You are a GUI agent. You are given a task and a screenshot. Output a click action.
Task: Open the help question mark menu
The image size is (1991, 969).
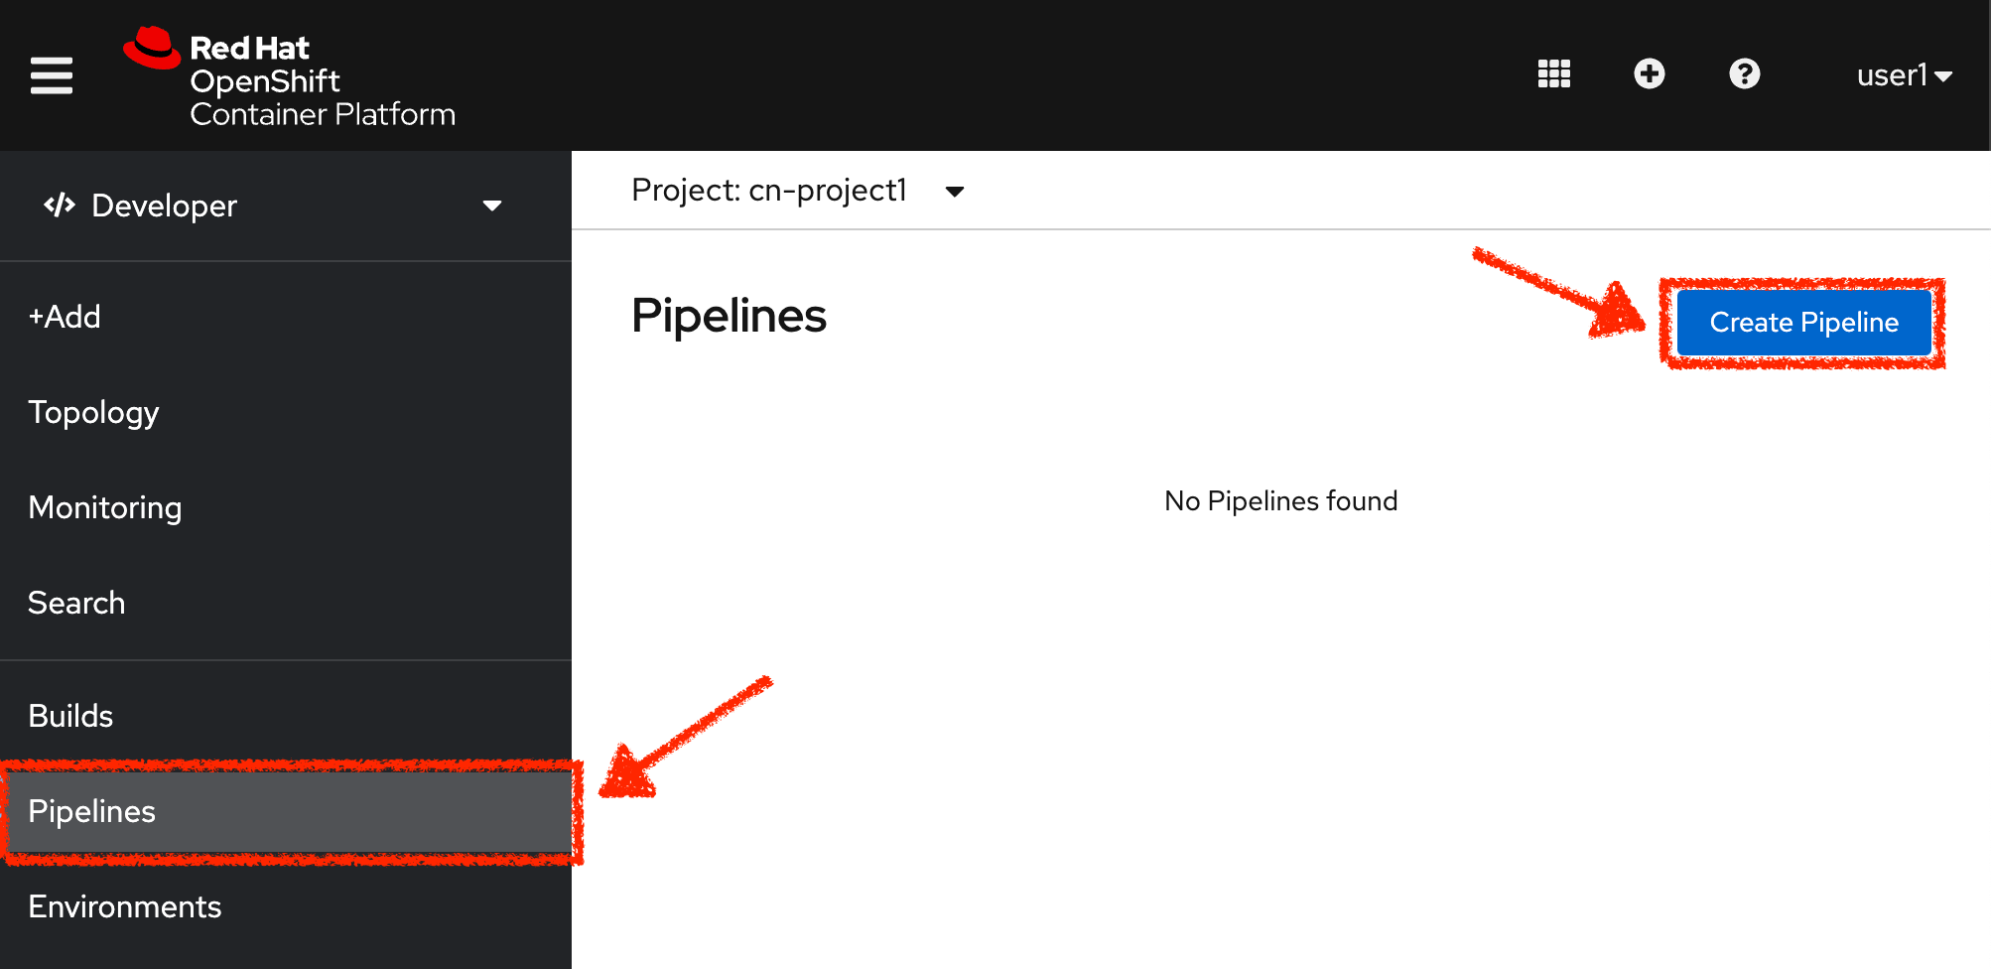1744,74
